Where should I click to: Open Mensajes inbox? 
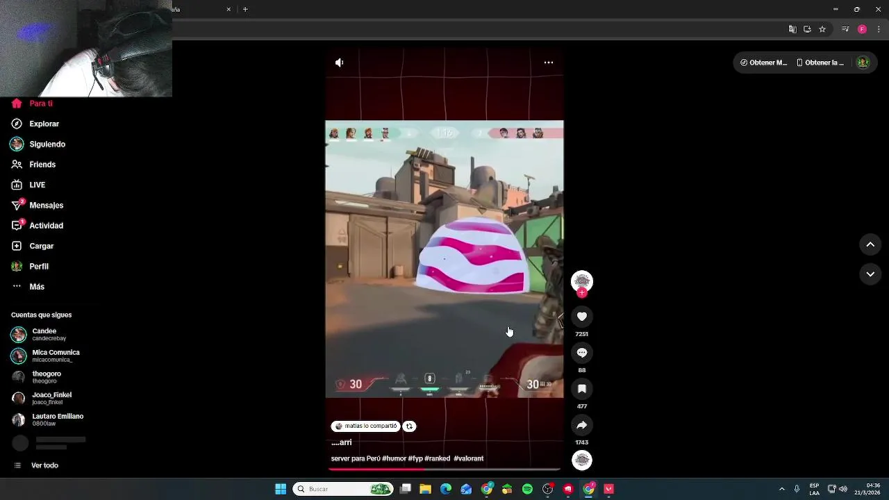[37, 205]
